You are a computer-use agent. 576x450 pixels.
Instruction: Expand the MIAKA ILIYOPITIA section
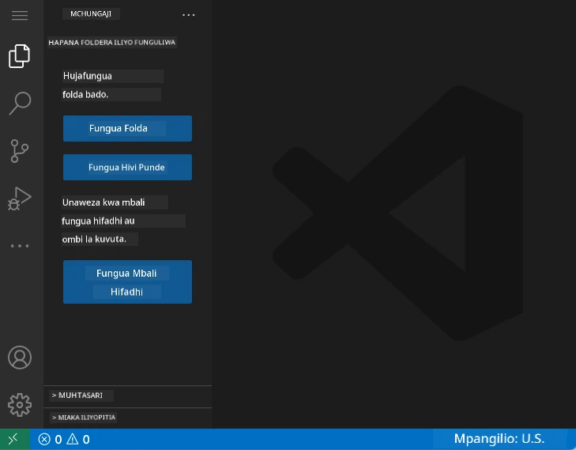[x=127, y=418]
